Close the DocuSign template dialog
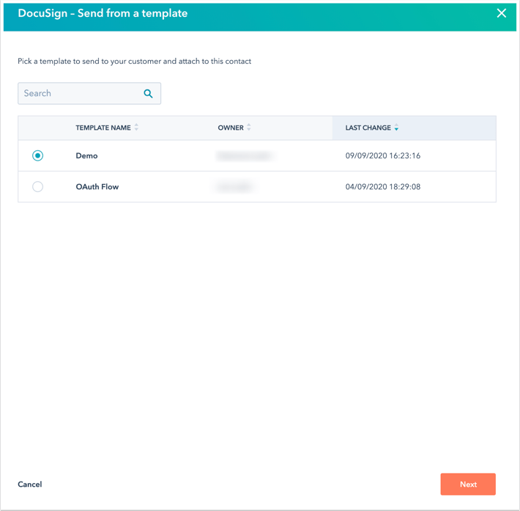 click(501, 13)
